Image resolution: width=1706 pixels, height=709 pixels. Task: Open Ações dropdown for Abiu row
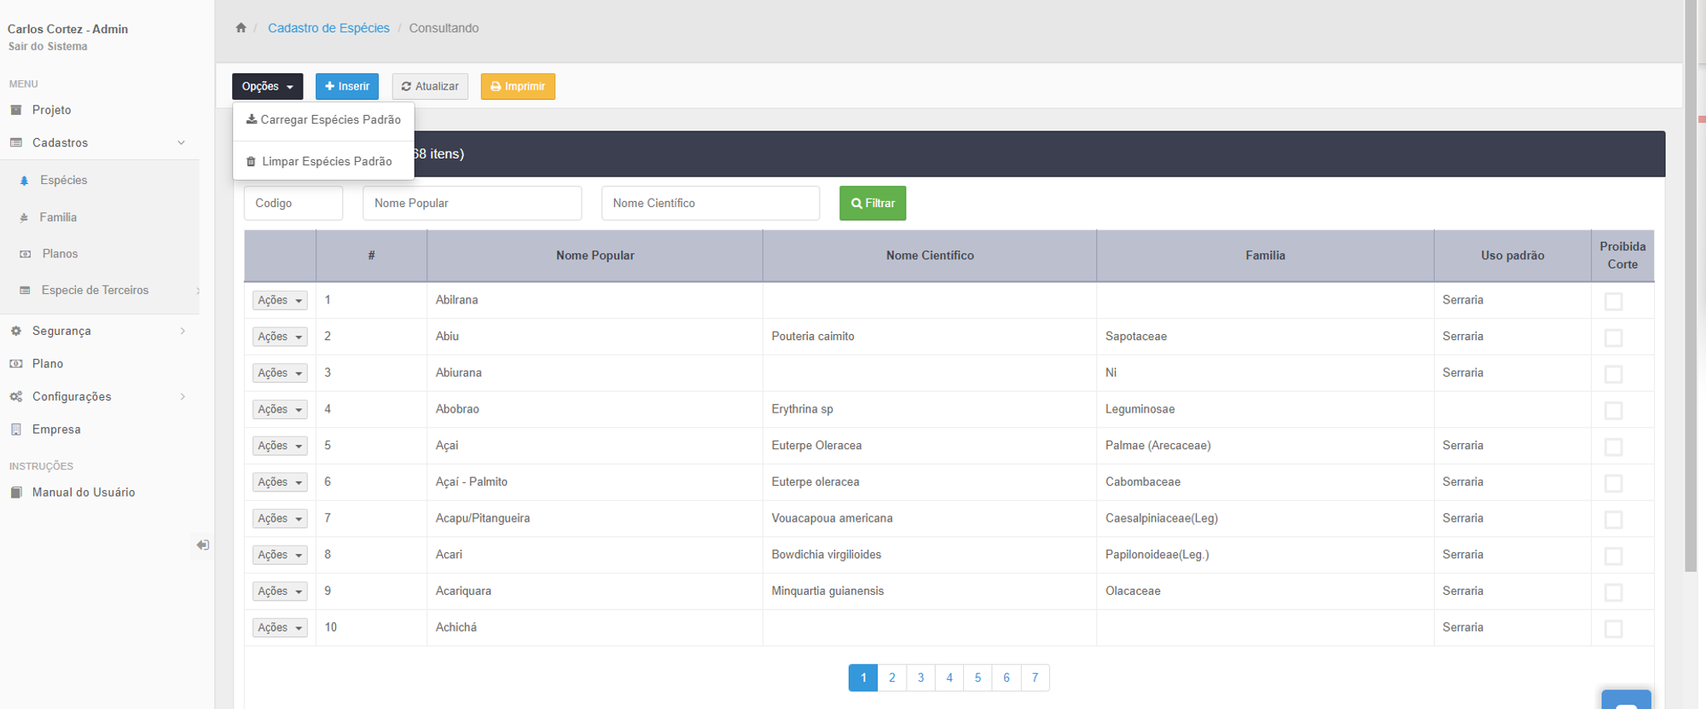280,337
